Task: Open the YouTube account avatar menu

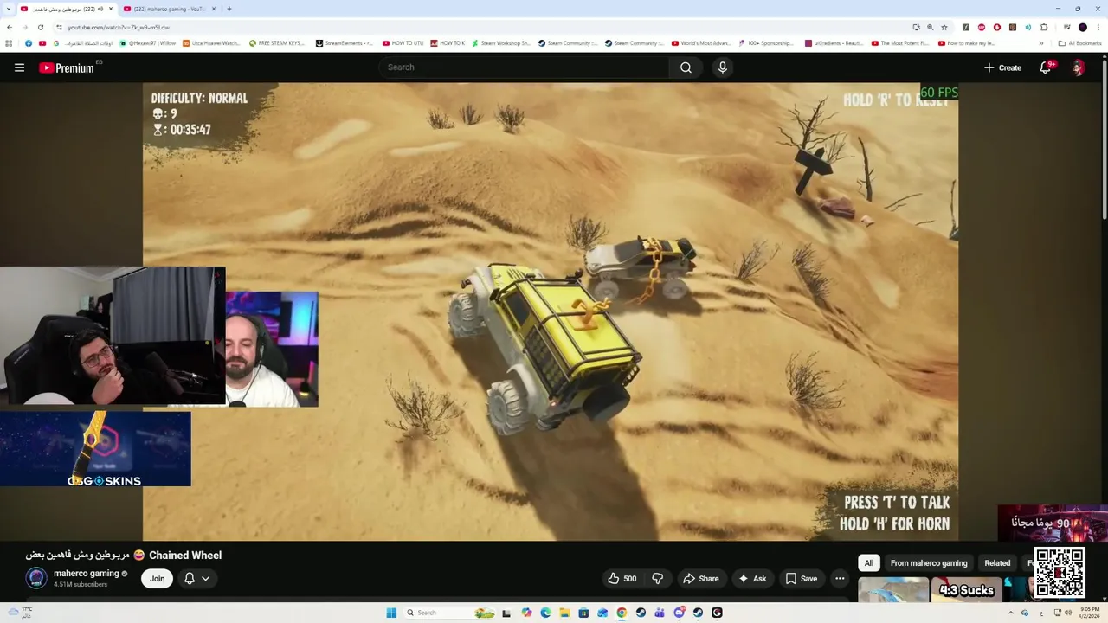Action: tap(1079, 67)
